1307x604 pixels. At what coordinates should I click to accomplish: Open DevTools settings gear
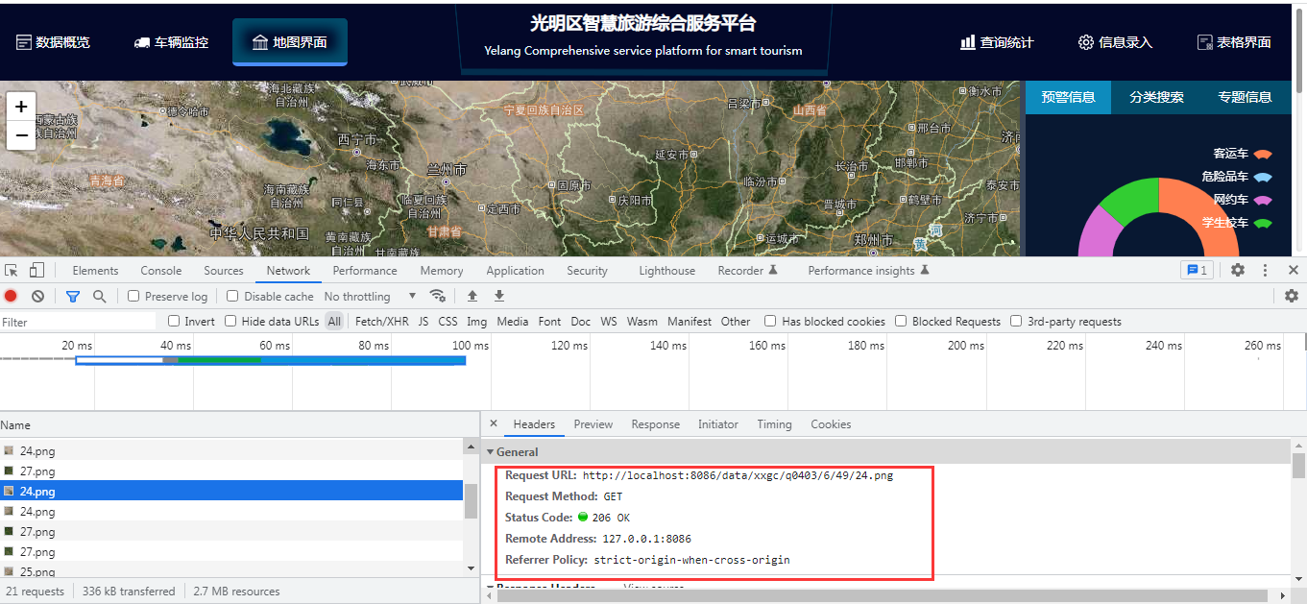1238,271
